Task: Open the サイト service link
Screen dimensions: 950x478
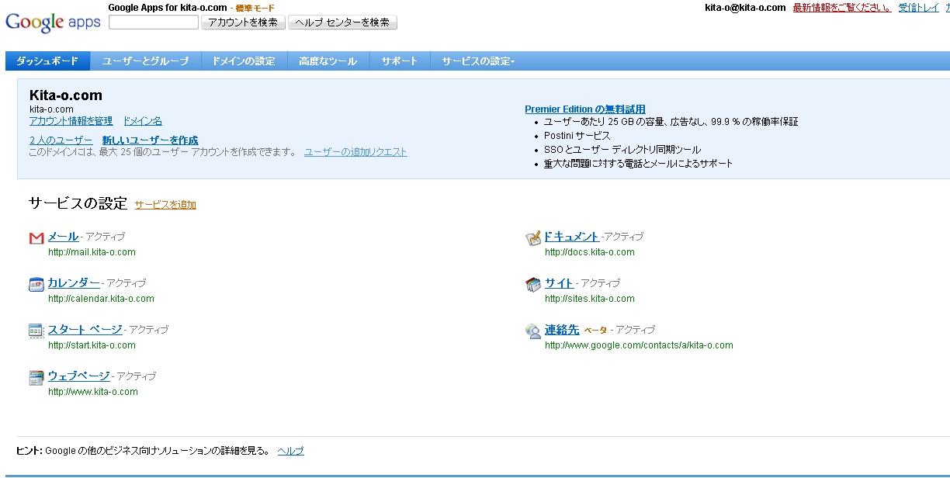Action: 559,283
